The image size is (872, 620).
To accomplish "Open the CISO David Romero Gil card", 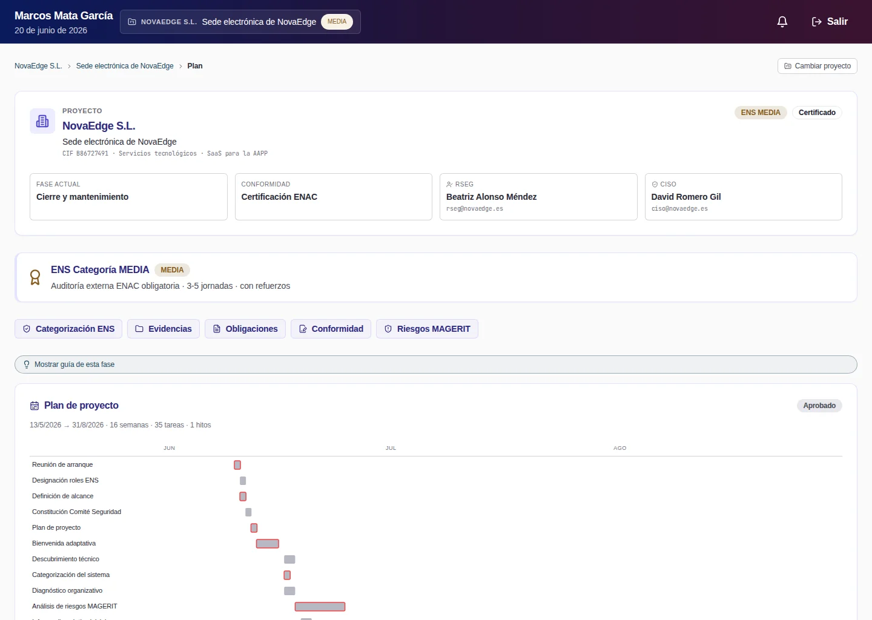I will click(744, 197).
